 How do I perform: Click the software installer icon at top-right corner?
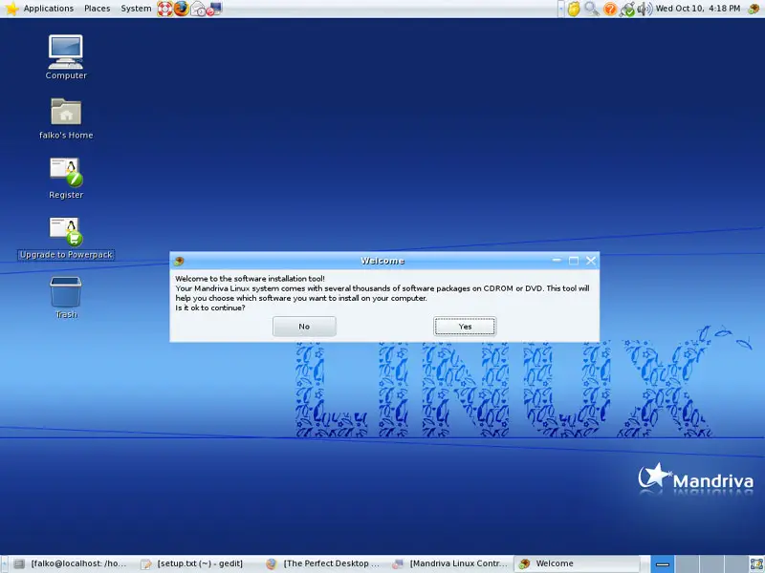click(x=754, y=9)
